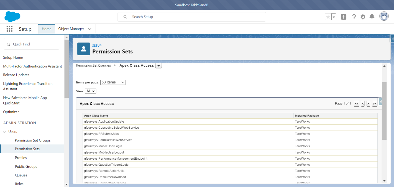Image resolution: width=394 pixels, height=187 pixels.
Task: Click the Help question mark icon
Action: click(354, 17)
